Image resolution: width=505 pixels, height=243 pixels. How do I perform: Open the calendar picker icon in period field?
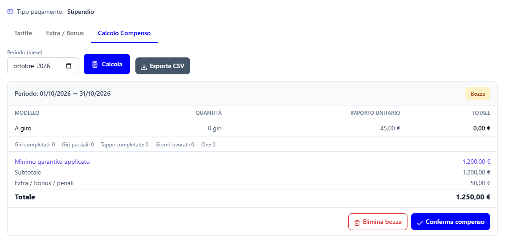click(x=69, y=66)
